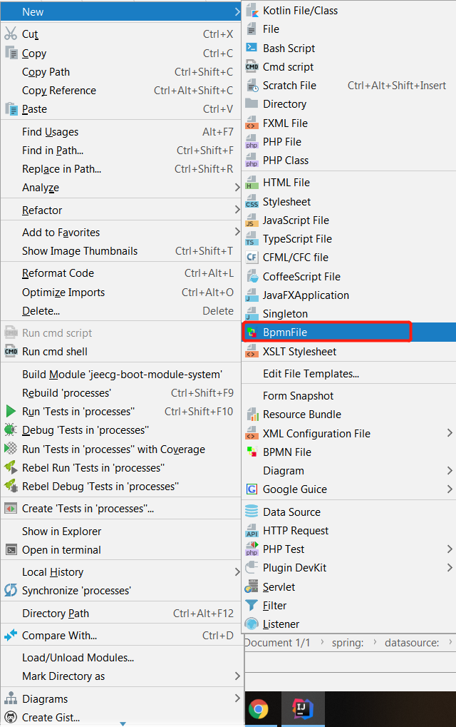Image resolution: width=456 pixels, height=727 pixels.
Task: Click the TypeScript File icon
Action: (252, 238)
